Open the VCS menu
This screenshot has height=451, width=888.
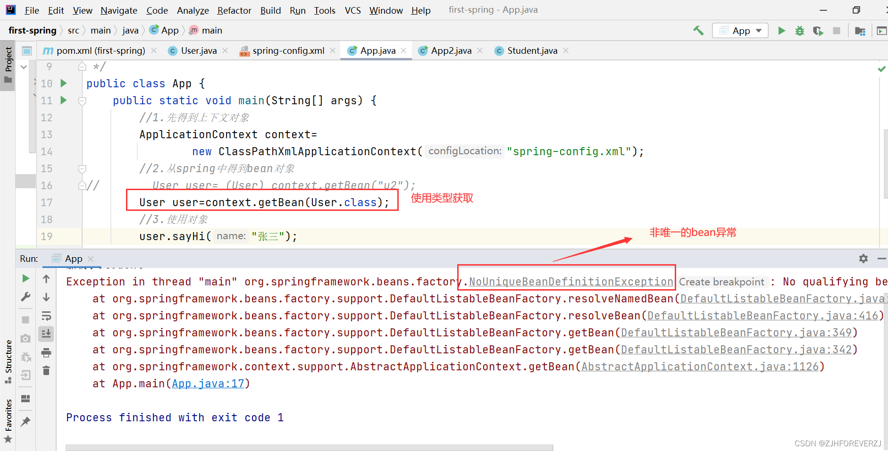click(352, 10)
